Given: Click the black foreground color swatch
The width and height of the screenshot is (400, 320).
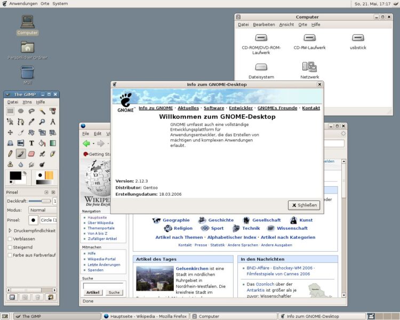Looking at the screenshot, I should coord(15,175).
